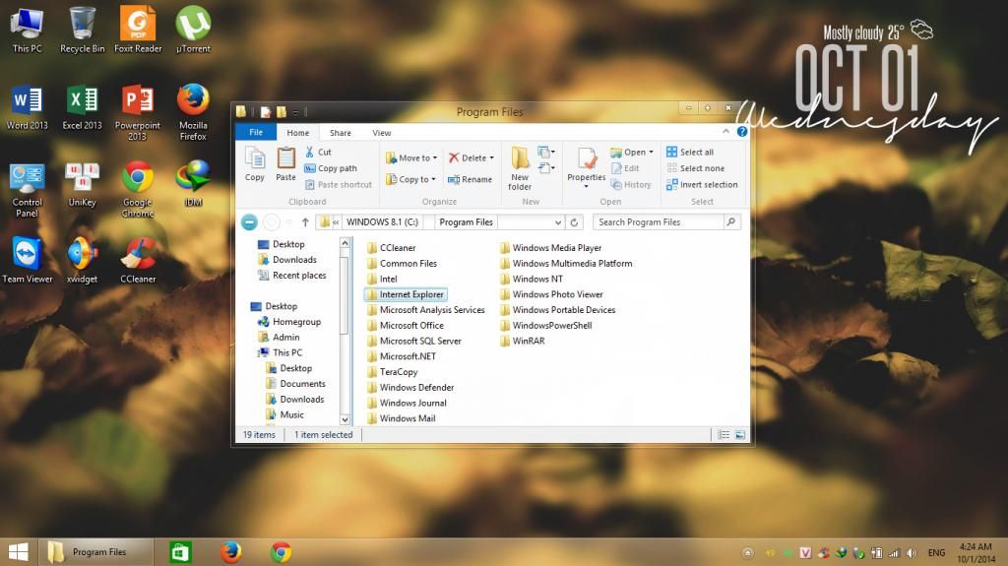Launch Foxit Reader from desktop
This screenshot has height=566, width=1008.
(138, 30)
